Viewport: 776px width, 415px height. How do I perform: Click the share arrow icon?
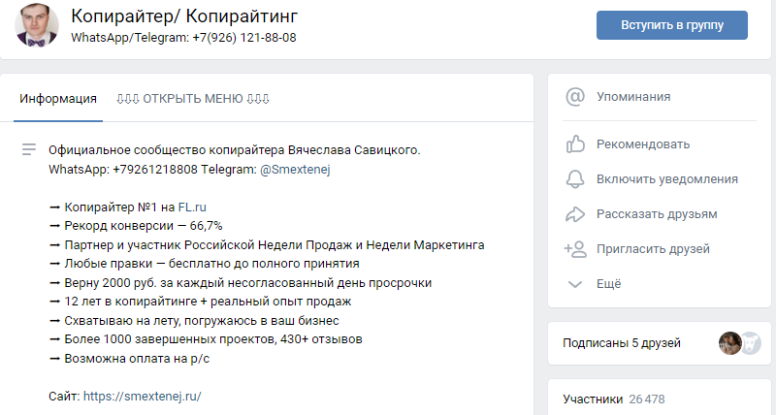pos(576,214)
